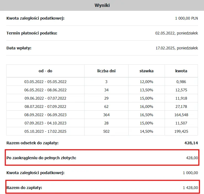The height and width of the screenshot is (194, 204).
Task: Click the 13,50% rate cell
Action: [146, 90]
